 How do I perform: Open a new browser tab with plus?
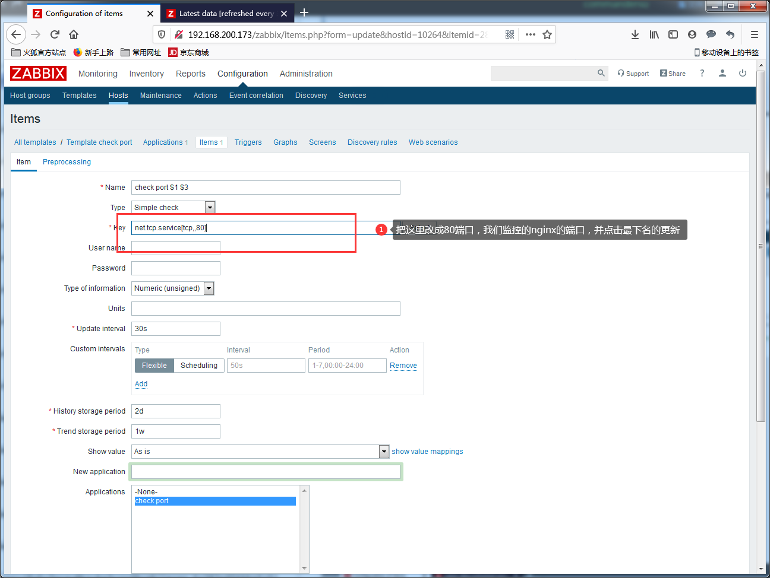[x=304, y=12]
